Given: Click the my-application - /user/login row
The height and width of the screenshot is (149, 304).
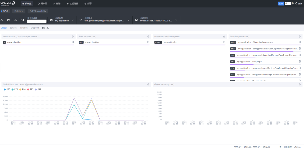Looking at the screenshot, I should (265, 62).
